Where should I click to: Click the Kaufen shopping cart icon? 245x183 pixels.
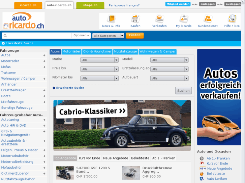coord(135,19)
